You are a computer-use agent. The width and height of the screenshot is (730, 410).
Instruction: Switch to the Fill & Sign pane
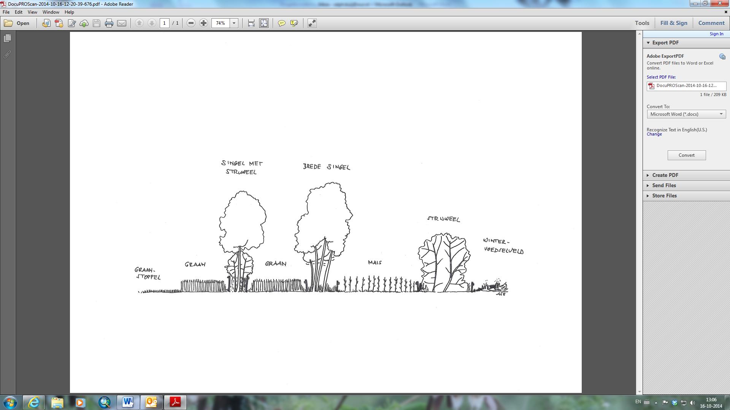674,23
